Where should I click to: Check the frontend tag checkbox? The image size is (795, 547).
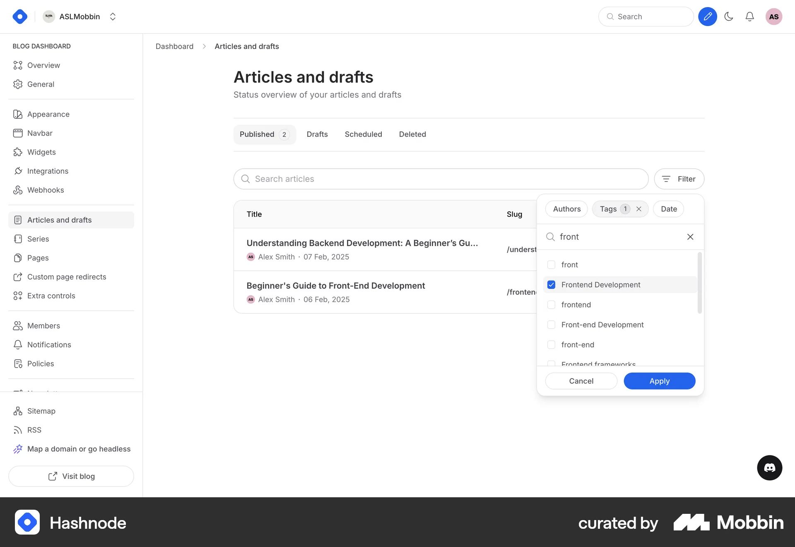pyautogui.click(x=551, y=305)
